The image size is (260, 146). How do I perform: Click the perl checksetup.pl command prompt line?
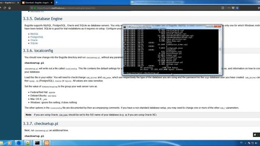(x=141, y=73)
